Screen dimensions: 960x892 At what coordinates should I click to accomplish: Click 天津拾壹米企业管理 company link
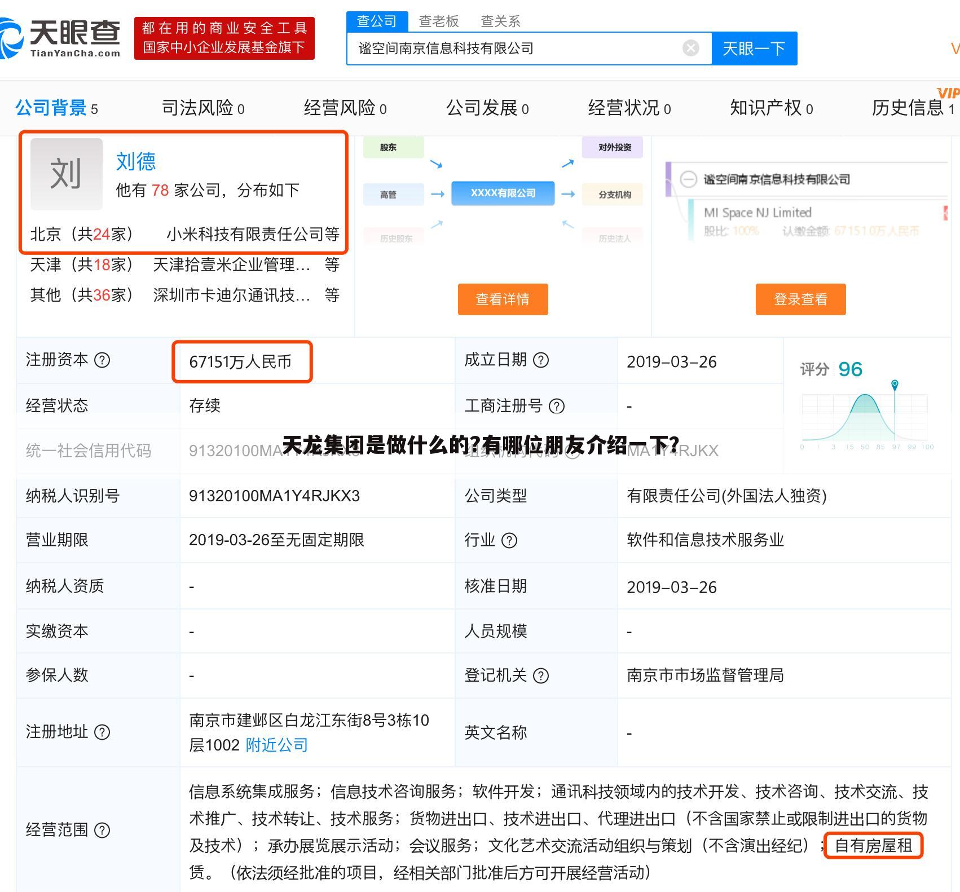[x=232, y=264]
